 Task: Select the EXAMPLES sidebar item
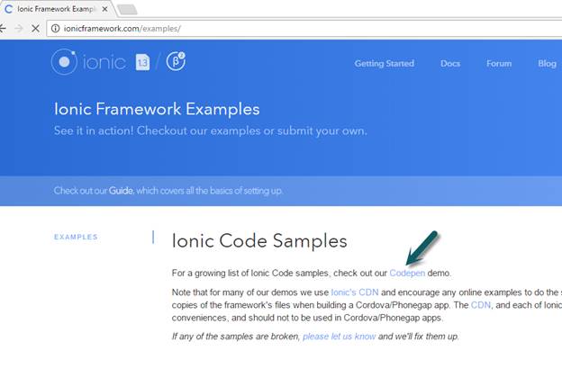pos(76,238)
